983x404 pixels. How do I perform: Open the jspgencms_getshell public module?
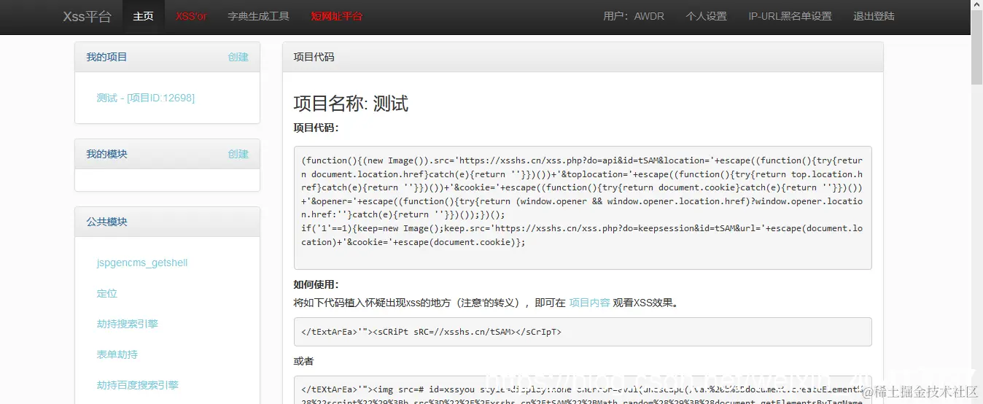point(142,263)
